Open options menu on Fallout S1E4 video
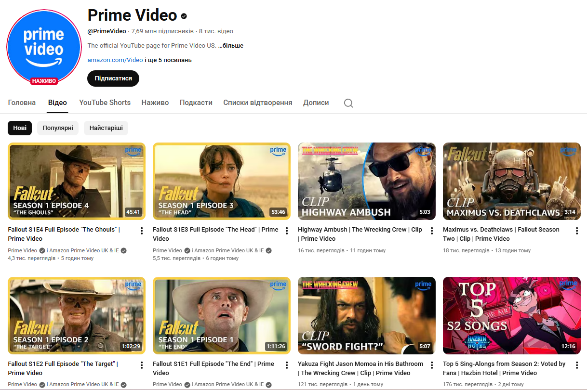587x390 pixels. (x=142, y=231)
